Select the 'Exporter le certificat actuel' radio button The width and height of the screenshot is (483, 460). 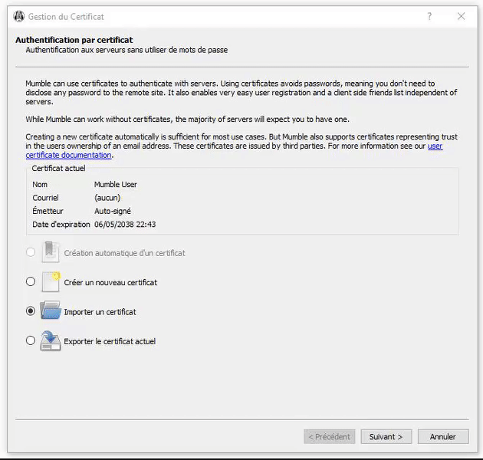(31, 340)
